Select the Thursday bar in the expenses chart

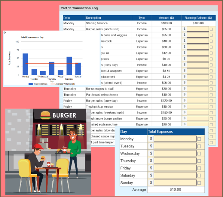tap(52, 68)
